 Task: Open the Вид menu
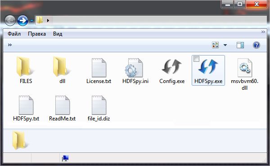pos(58,34)
